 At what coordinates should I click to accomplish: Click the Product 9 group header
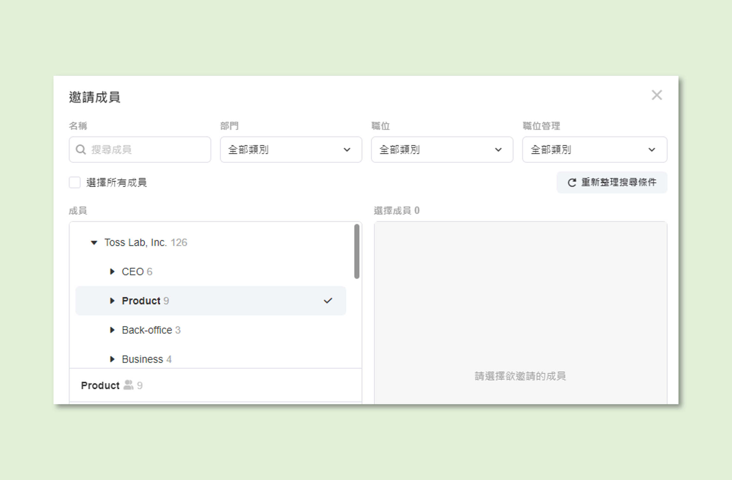[216, 385]
